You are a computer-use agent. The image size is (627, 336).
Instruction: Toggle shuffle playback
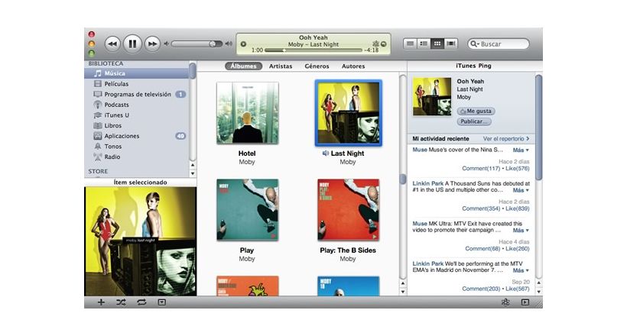(121, 302)
